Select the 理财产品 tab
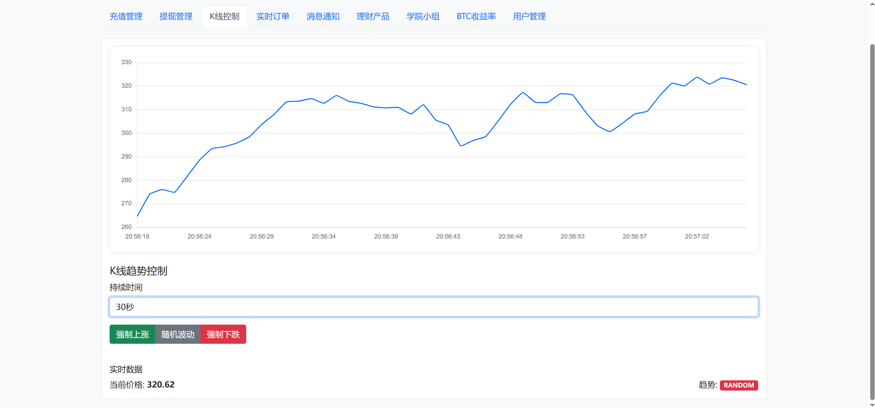 [x=373, y=16]
